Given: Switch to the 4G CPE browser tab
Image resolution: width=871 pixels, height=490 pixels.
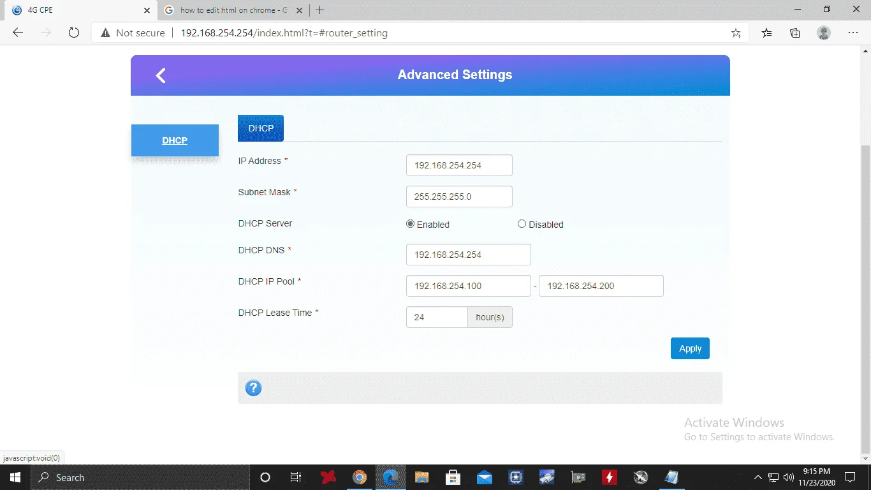Looking at the screenshot, I should (79, 10).
